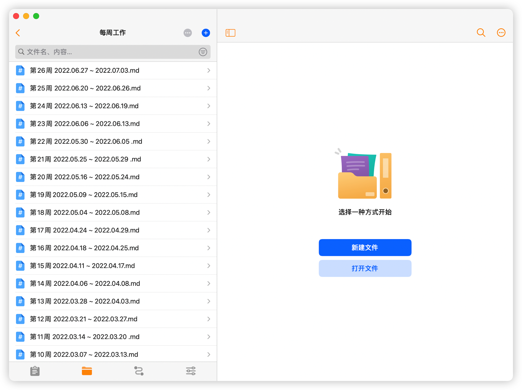Go back using the orange back arrow
Screen dimensions: 522x390
18,33
